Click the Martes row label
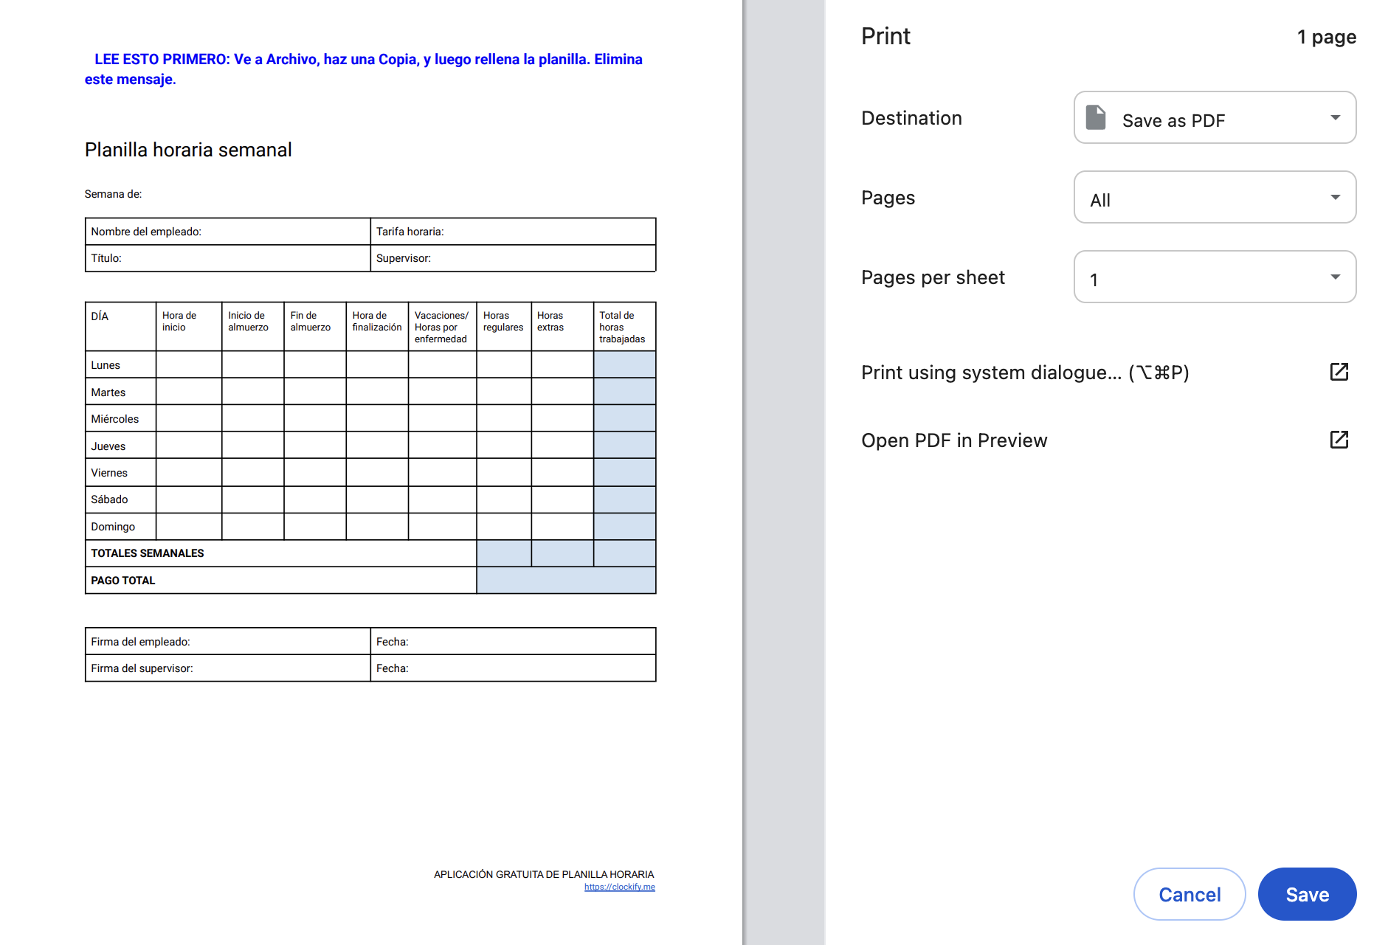The width and height of the screenshot is (1388, 945). [x=108, y=392]
